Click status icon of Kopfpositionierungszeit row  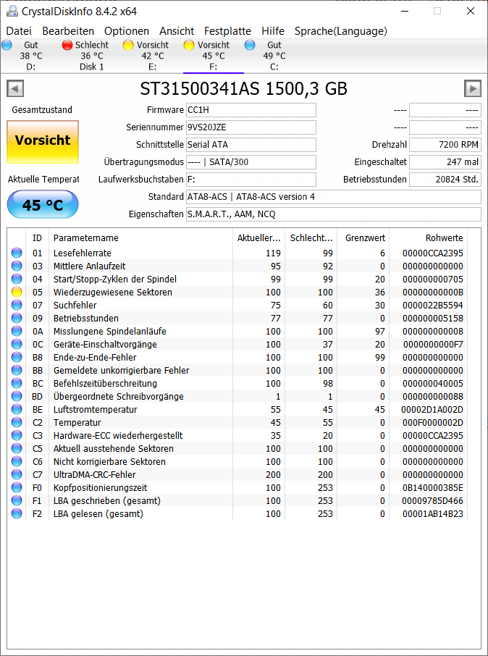click(17, 488)
